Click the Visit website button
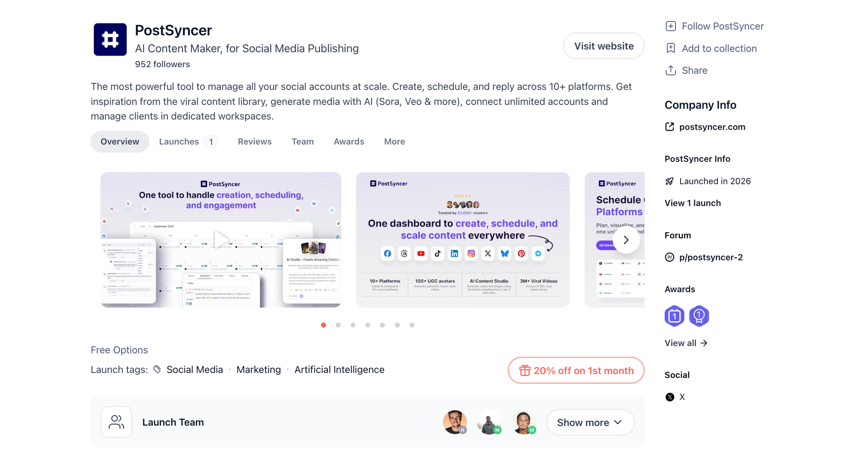 click(x=604, y=46)
